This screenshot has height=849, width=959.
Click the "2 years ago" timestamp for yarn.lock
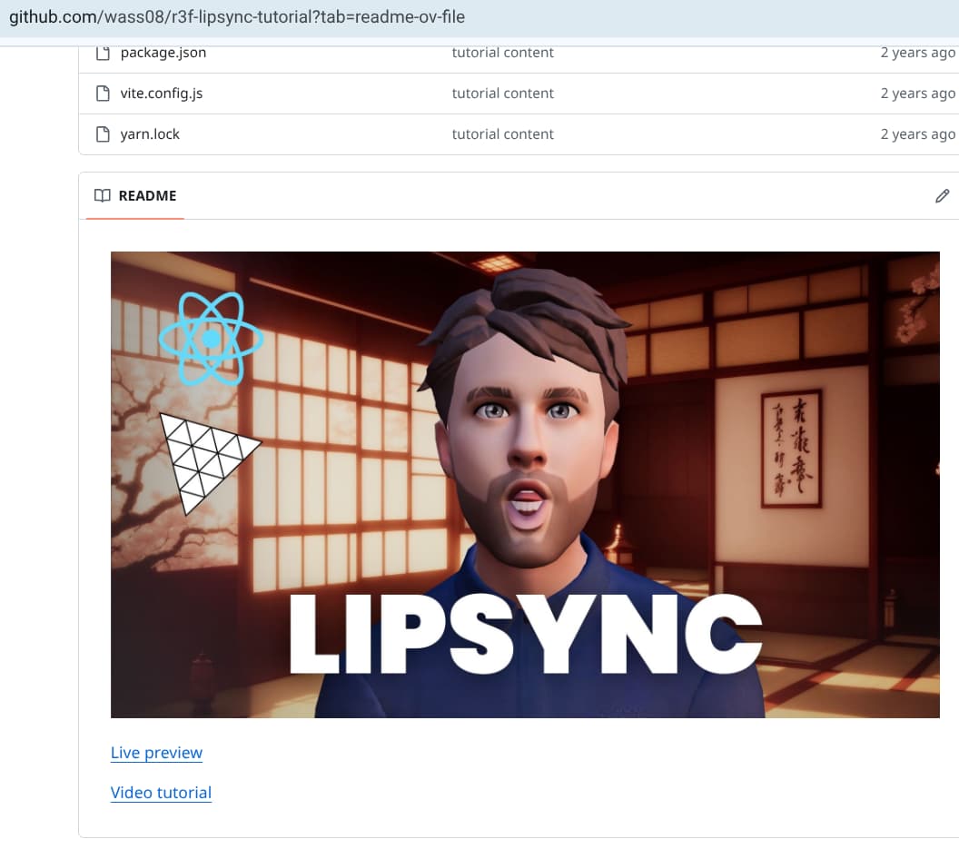tap(917, 134)
